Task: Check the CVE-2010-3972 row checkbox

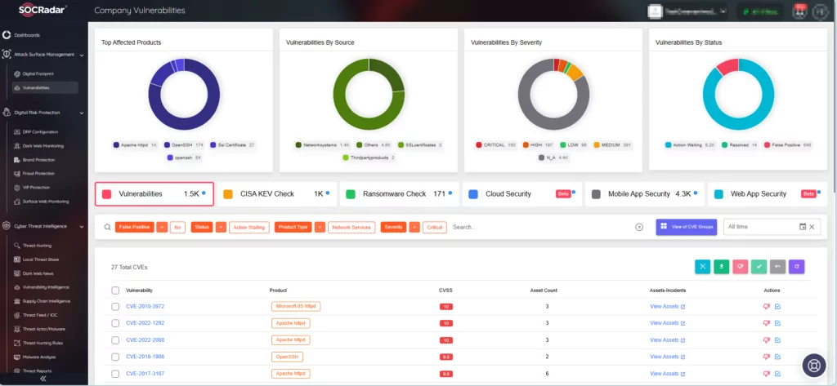Action: point(115,307)
